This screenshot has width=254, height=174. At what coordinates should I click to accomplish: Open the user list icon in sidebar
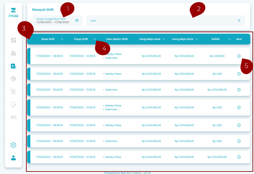pyautogui.click(x=13, y=117)
